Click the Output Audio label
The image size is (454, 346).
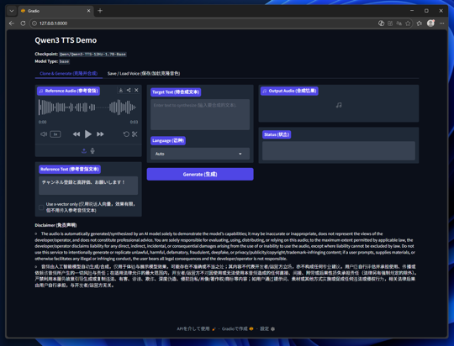[x=289, y=91]
